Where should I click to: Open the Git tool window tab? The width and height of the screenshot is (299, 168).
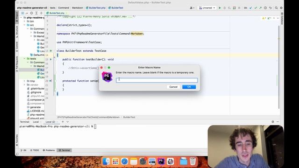[x=23, y=150]
